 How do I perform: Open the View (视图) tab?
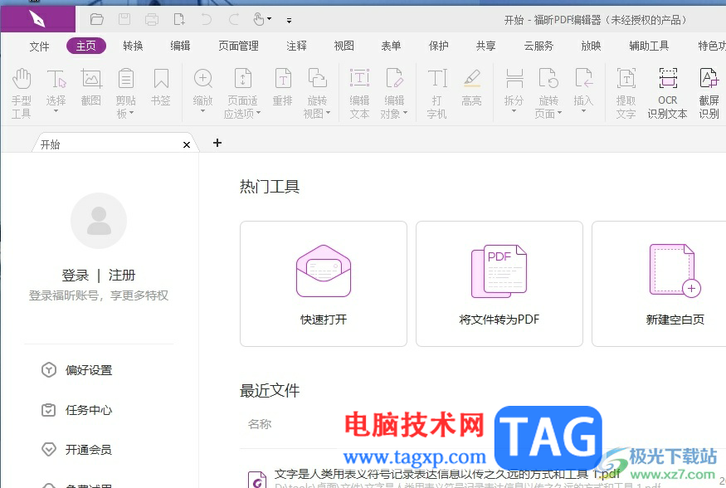point(344,46)
